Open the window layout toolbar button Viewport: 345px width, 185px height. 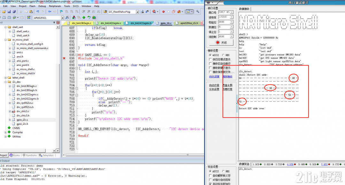click(x=189, y=11)
